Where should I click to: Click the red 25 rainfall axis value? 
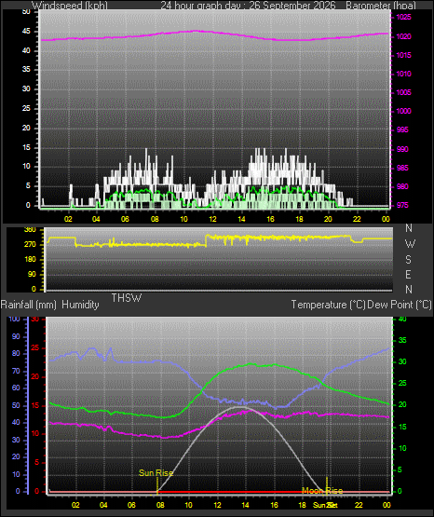pyautogui.click(x=35, y=347)
